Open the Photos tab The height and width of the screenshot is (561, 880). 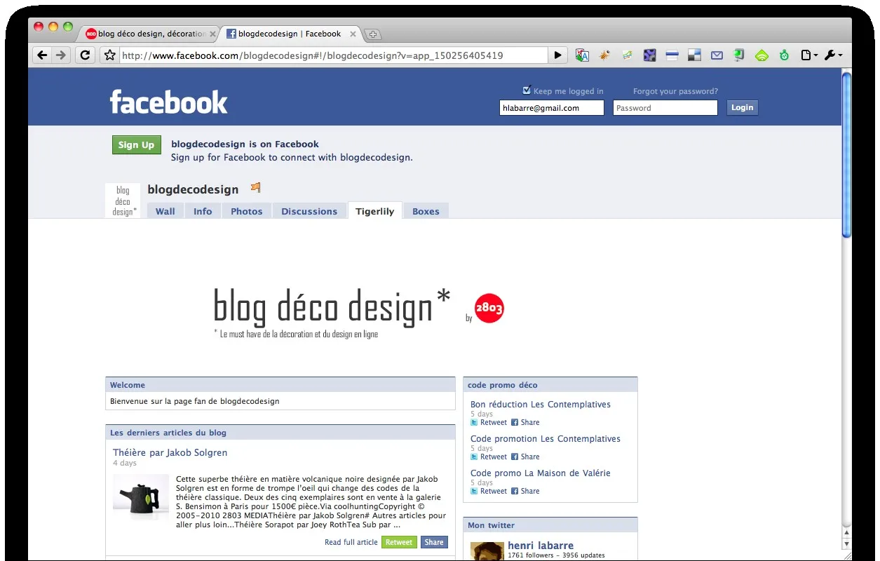(x=247, y=211)
